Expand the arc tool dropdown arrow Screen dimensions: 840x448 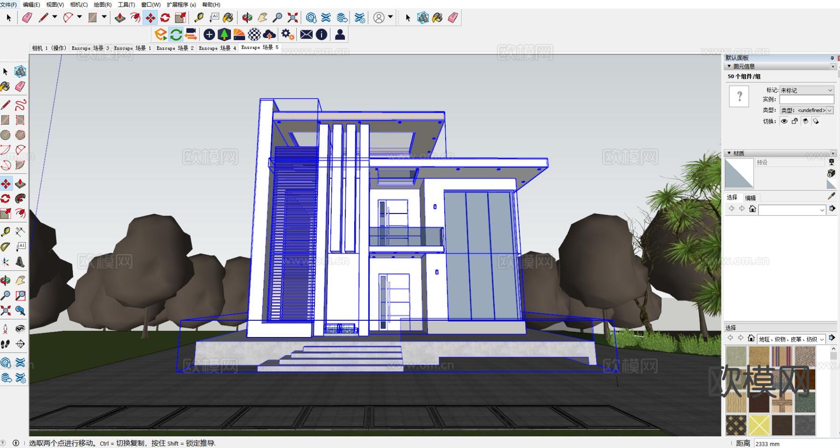point(79,17)
